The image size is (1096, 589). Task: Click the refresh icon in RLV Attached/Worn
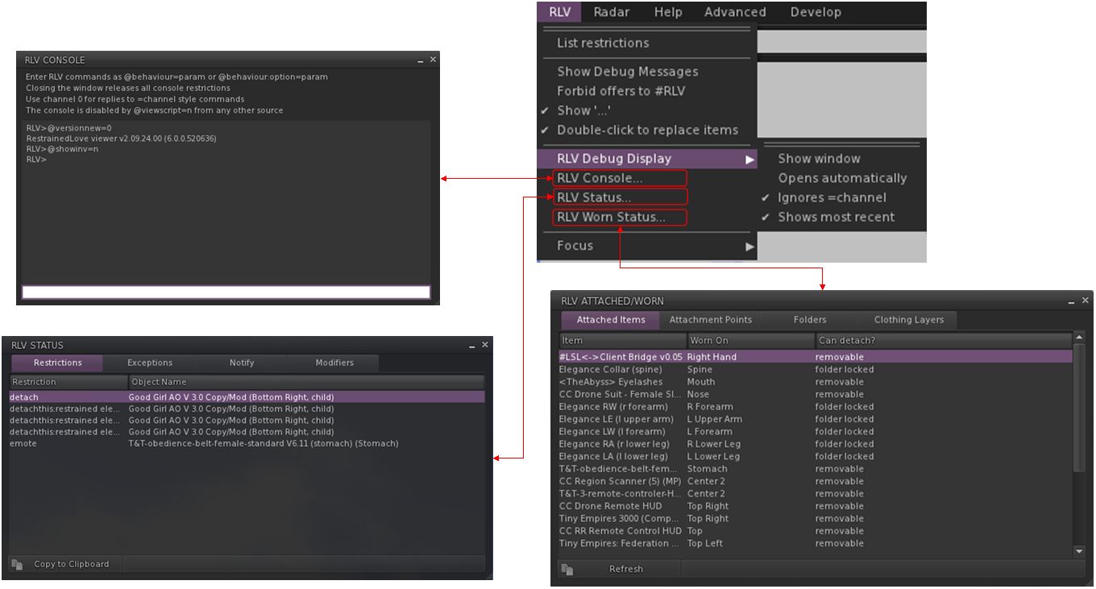pyautogui.click(x=567, y=570)
